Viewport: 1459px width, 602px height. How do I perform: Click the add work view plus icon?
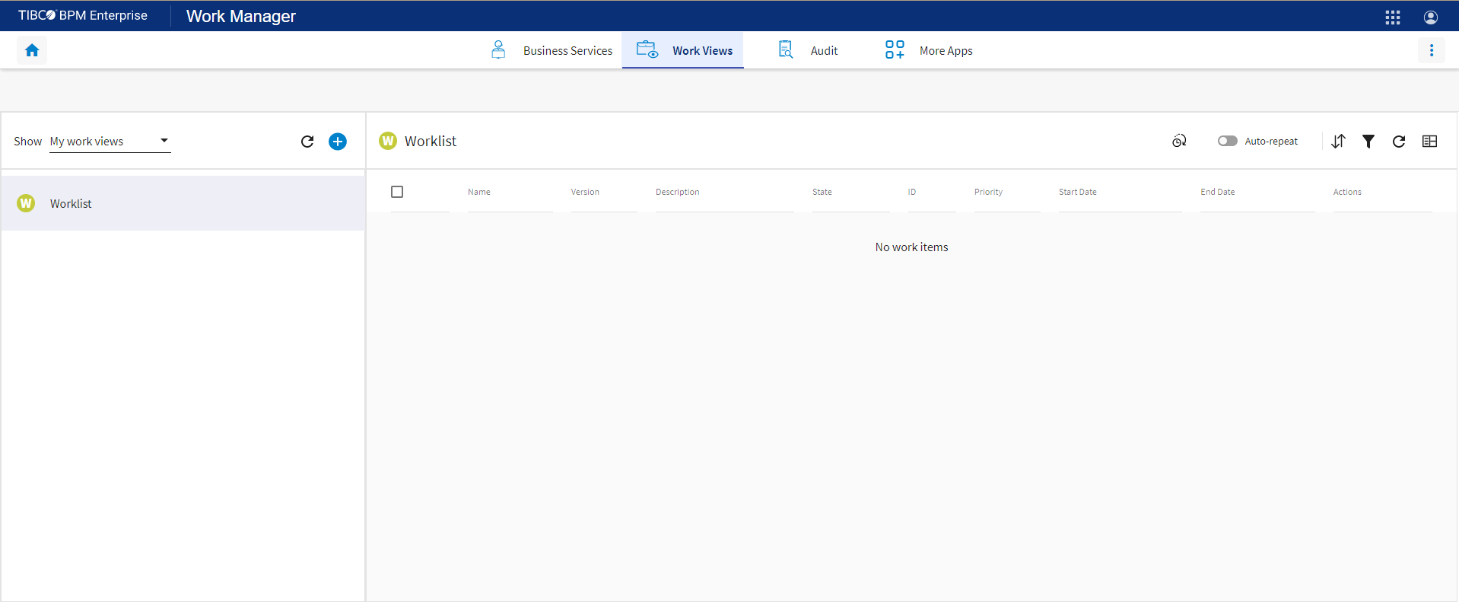point(337,142)
